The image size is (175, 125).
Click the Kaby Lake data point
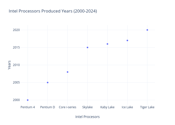(x=107, y=44)
